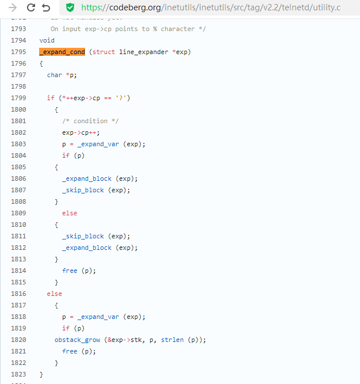
Task: Click 'struct' keyword in function signature
Action: point(104,52)
